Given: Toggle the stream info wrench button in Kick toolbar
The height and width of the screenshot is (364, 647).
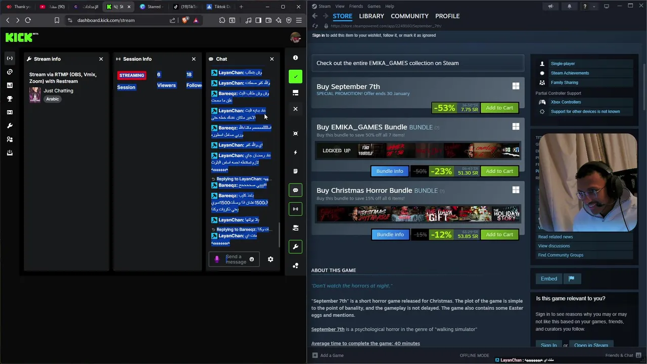Looking at the screenshot, I should pos(296,247).
